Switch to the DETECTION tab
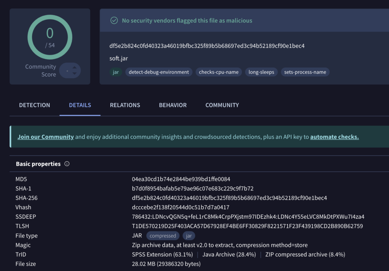 (x=35, y=105)
